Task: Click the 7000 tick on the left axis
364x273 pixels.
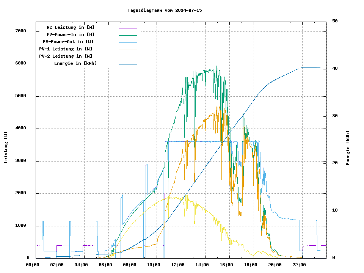Action: pyautogui.click(x=20, y=31)
